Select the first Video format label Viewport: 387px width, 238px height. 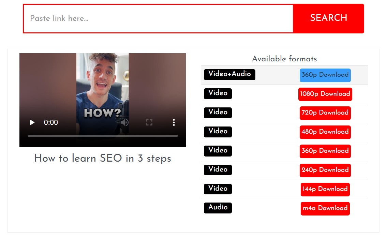point(218,93)
